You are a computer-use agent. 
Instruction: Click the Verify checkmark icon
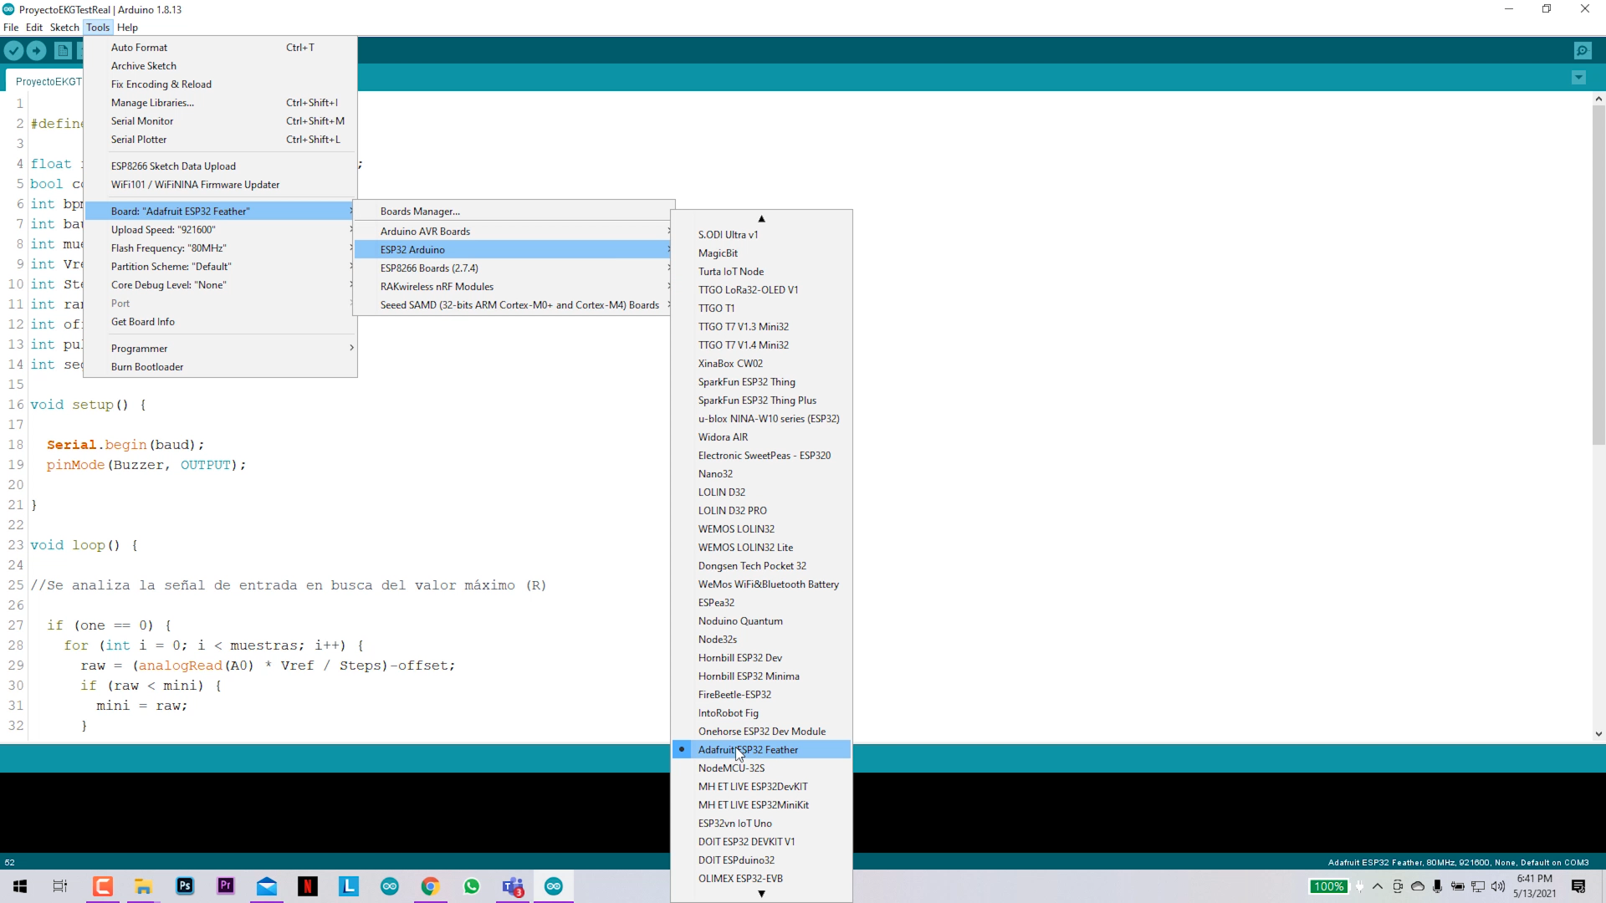13,50
